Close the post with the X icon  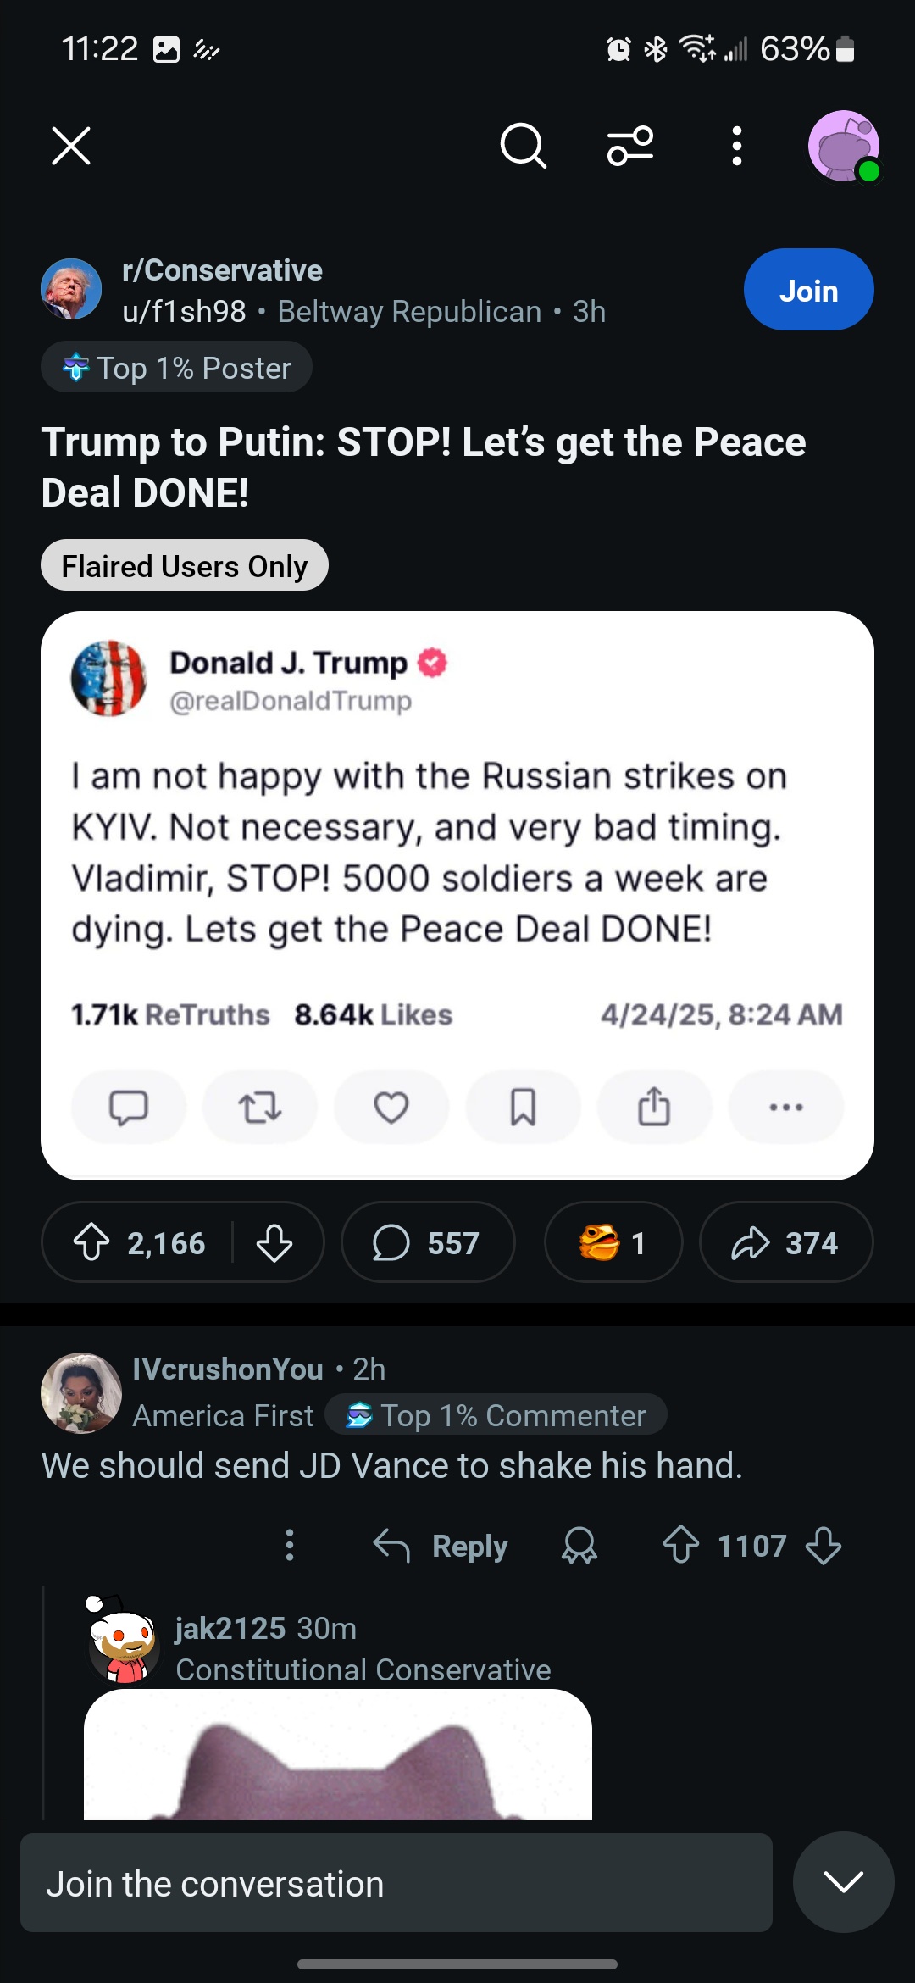[71, 146]
